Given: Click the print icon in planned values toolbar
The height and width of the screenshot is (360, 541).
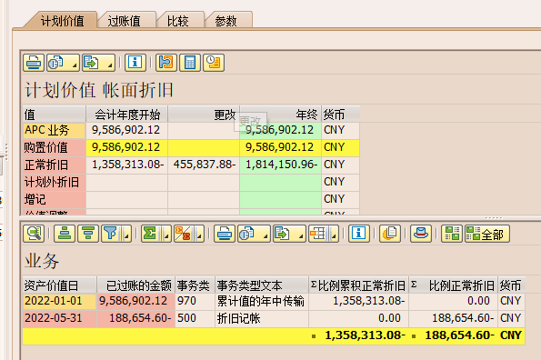Looking at the screenshot, I should tap(34, 63).
